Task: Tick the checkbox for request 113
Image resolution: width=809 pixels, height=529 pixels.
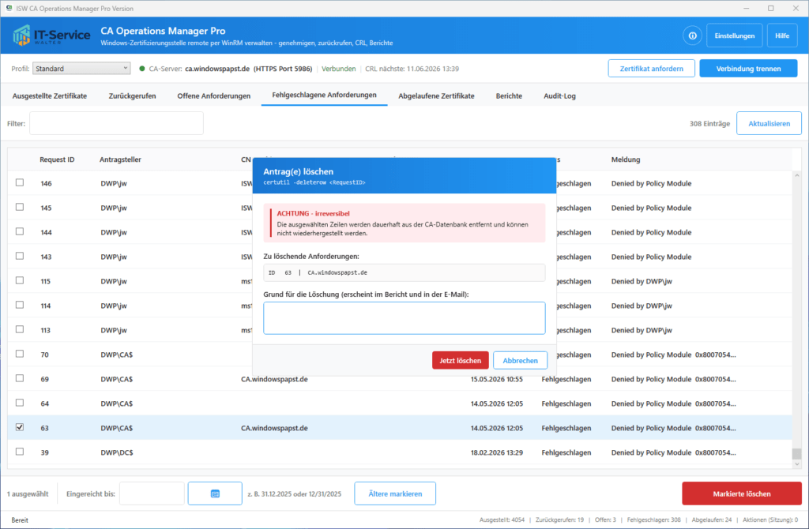Action: [20, 329]
